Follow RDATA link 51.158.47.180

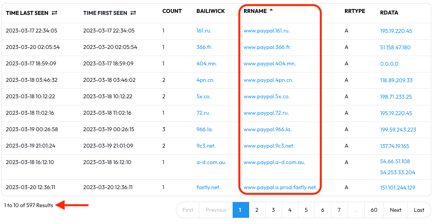coord(395,47)
